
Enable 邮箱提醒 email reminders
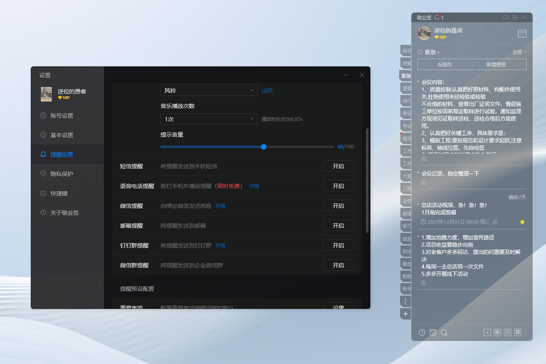click(x=338, y=225)
